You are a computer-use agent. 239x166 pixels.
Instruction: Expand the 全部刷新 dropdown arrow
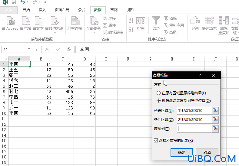[x=94, y=33]
